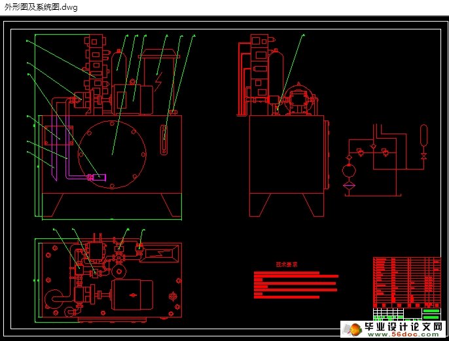The height and width of the screenshot is (341, 449).
Task: Select the circular tank cover in the front view
Action: 113,154
